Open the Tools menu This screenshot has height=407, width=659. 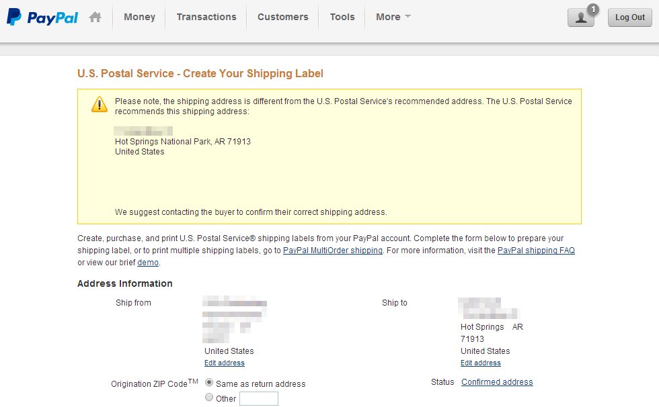(342, 17)
